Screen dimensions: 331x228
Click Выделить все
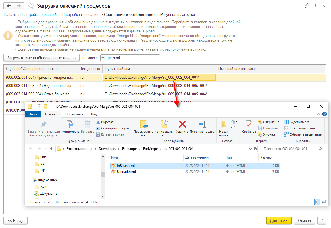click(x=297, y=122)
